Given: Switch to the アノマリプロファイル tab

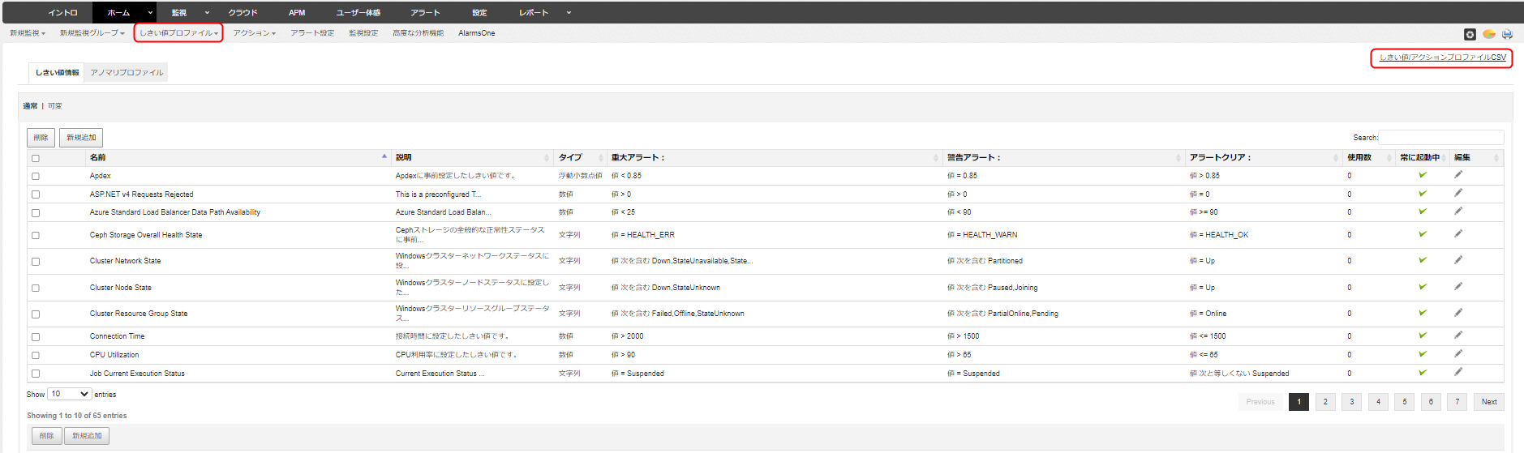Looking at the screenshot, I should coord(127,73).
